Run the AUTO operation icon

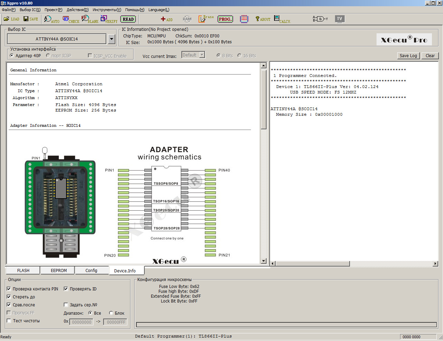[52, 19]
